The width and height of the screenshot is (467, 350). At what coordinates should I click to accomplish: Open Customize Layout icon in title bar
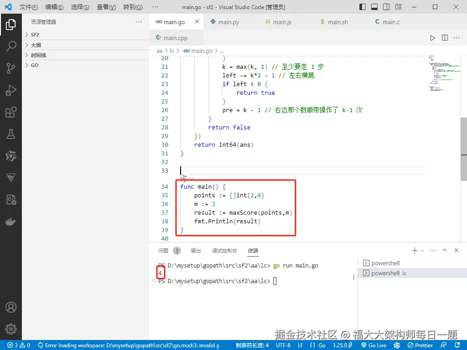coord(398,7)
